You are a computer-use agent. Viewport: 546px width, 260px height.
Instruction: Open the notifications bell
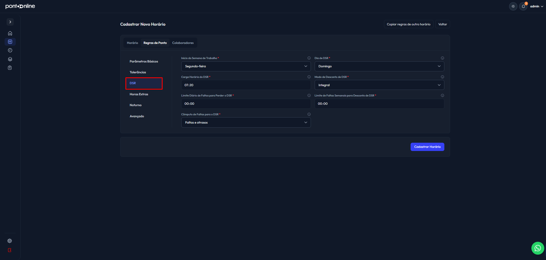tap(523, 6)
